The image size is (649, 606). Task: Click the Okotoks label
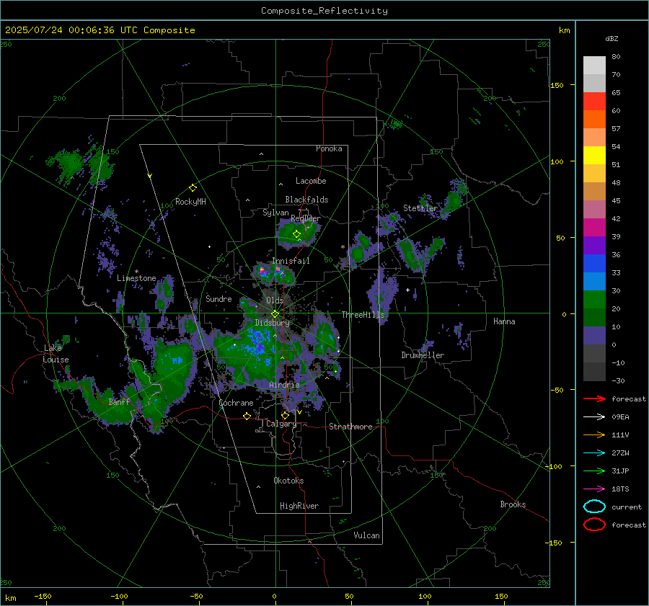click(x=288, y=481)
